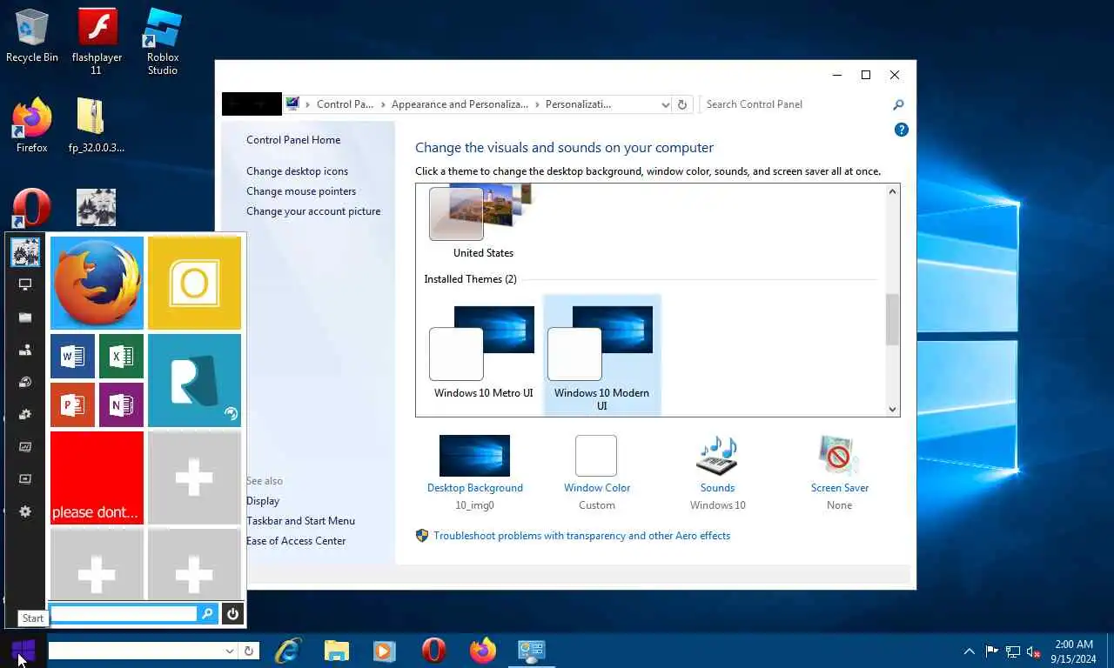The height and width of the screenshot is (668, 1114).
Task: Open Firefox from the taskbar
Action: point(482,651)
